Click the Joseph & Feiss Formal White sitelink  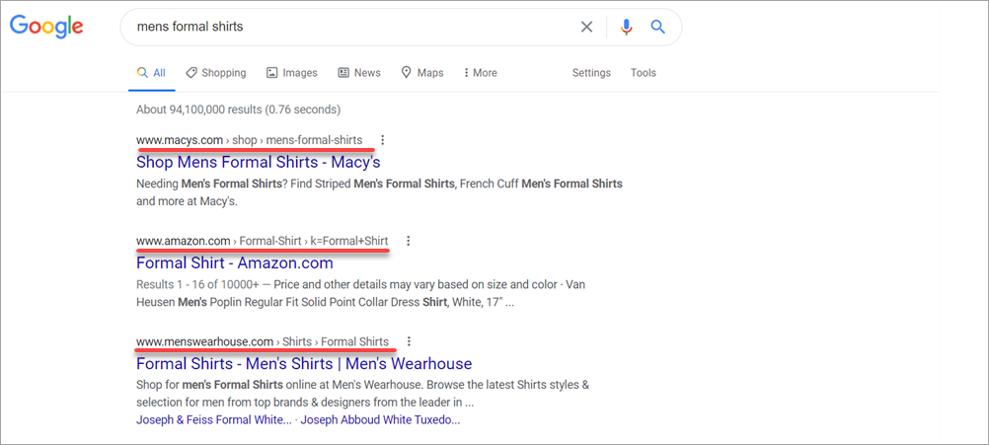pos(213,419)
